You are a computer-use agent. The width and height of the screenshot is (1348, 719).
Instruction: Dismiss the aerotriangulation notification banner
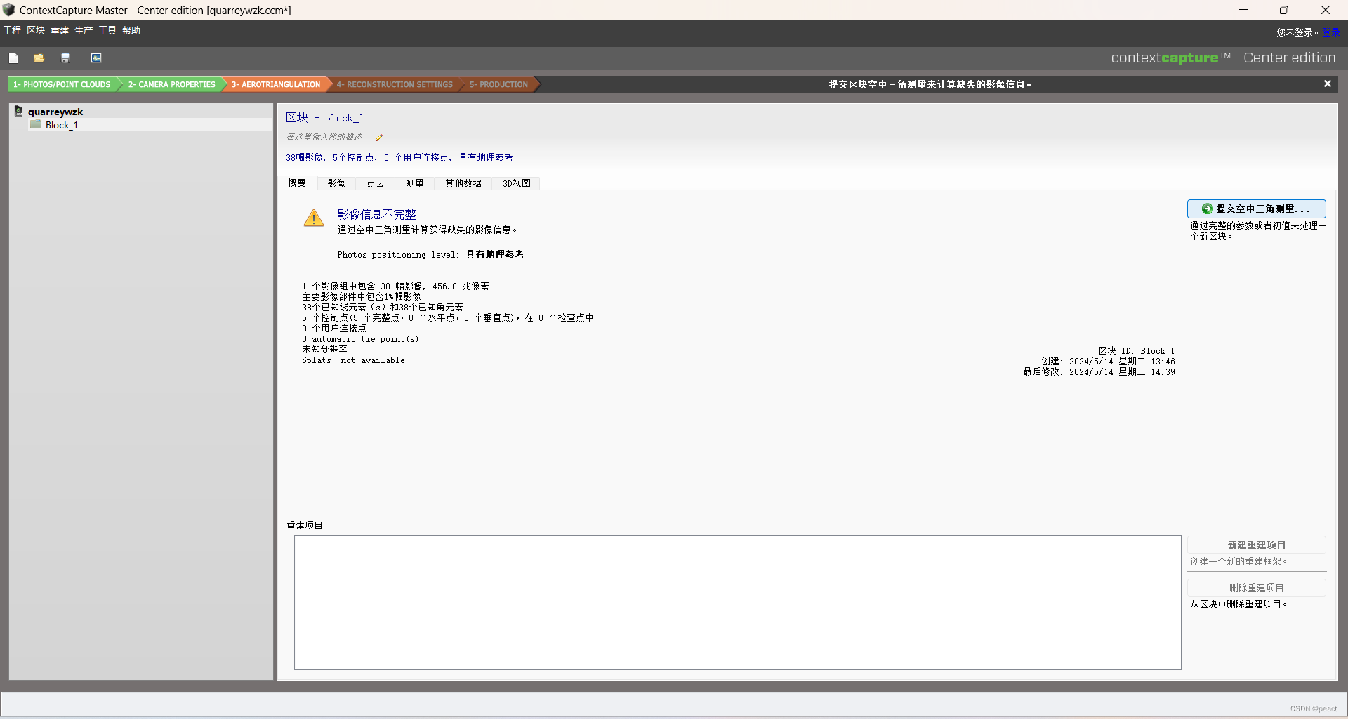[x=1327, y=84]
